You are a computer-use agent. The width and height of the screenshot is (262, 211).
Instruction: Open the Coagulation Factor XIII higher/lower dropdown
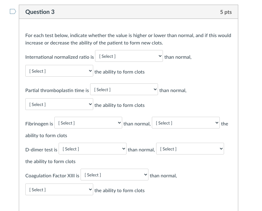[114, 175]
